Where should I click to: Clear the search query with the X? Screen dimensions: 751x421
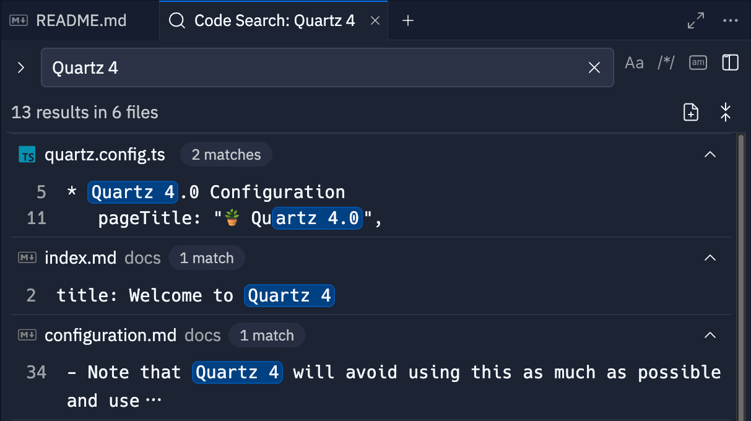[594, 67]
